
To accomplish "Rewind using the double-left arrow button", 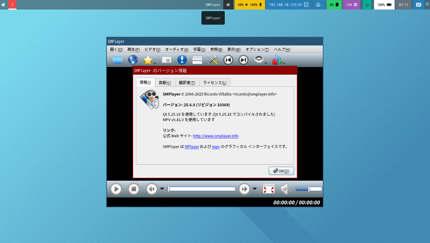I will pyautogui.click(x=151, y=189).
